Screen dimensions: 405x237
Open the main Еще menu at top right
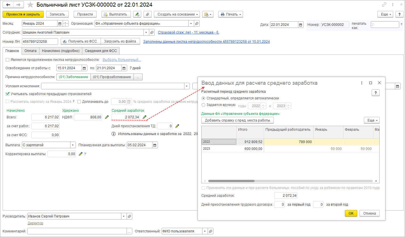coord(385,14)
